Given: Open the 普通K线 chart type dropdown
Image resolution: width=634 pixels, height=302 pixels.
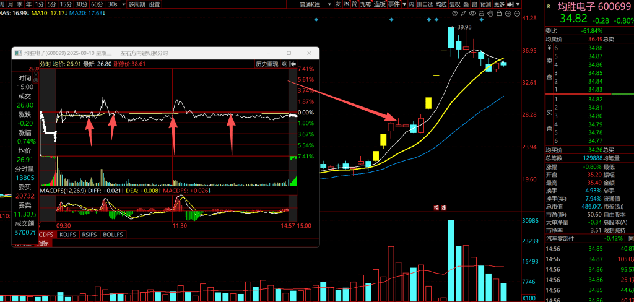Looking at the screenshot, I should [312, 4].
